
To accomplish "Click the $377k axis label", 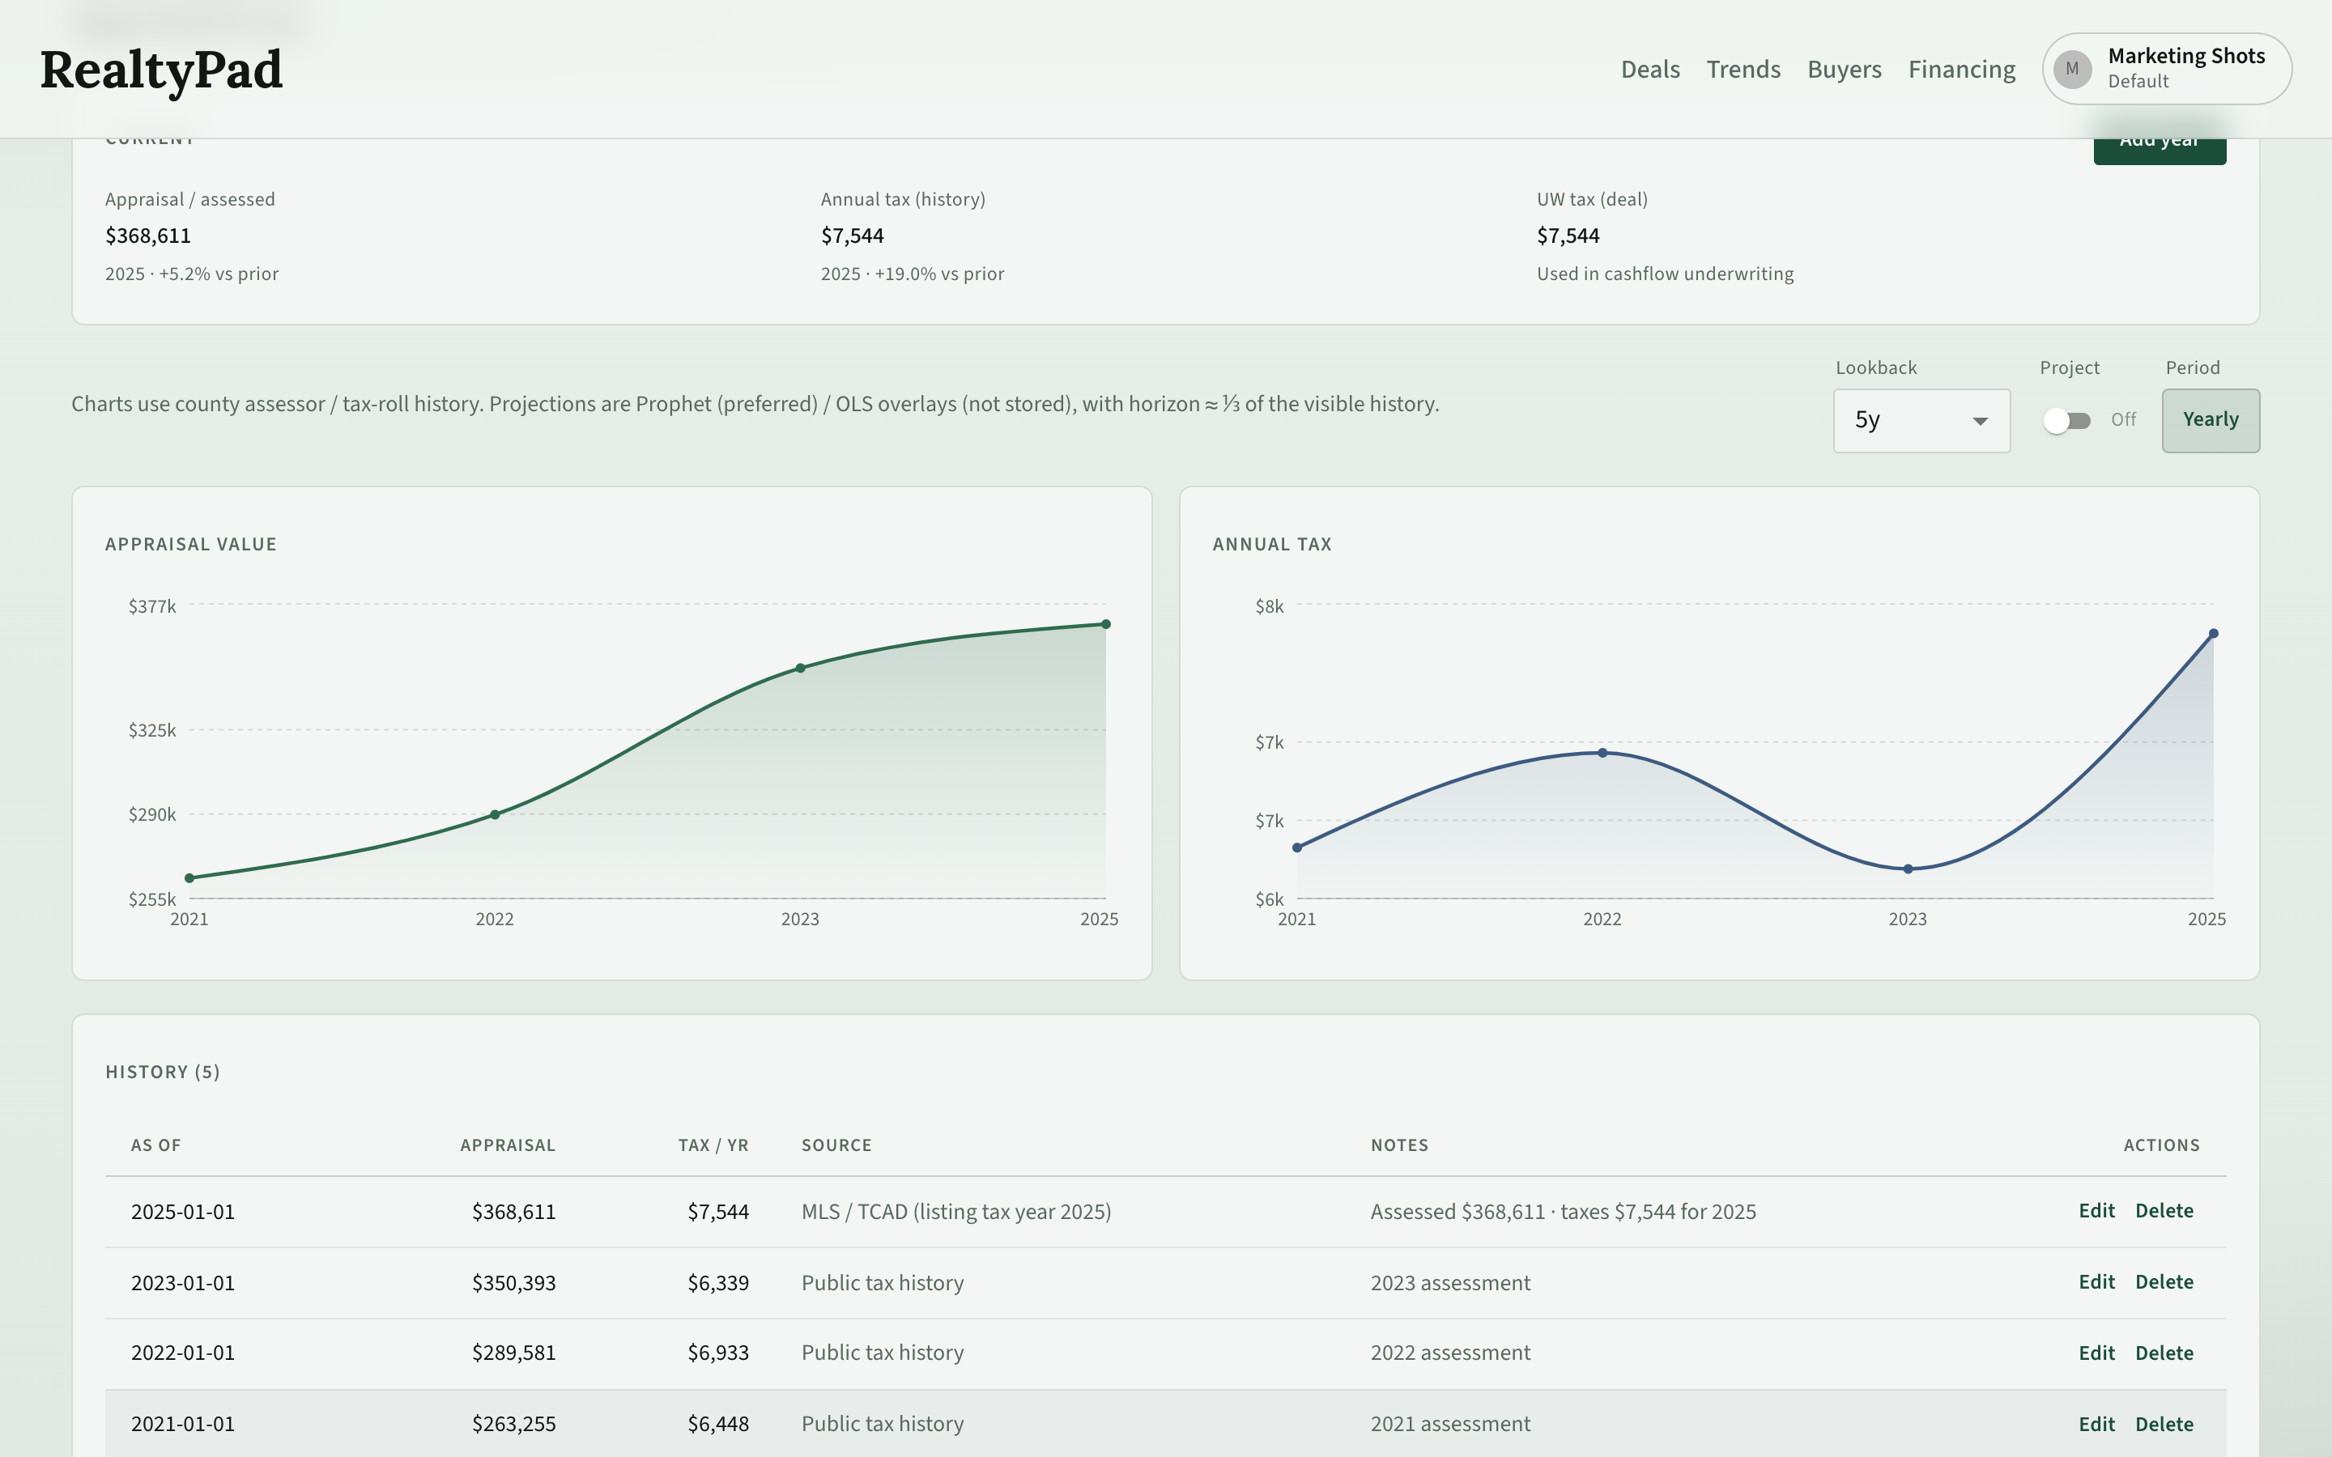I will tap(152, 606).
